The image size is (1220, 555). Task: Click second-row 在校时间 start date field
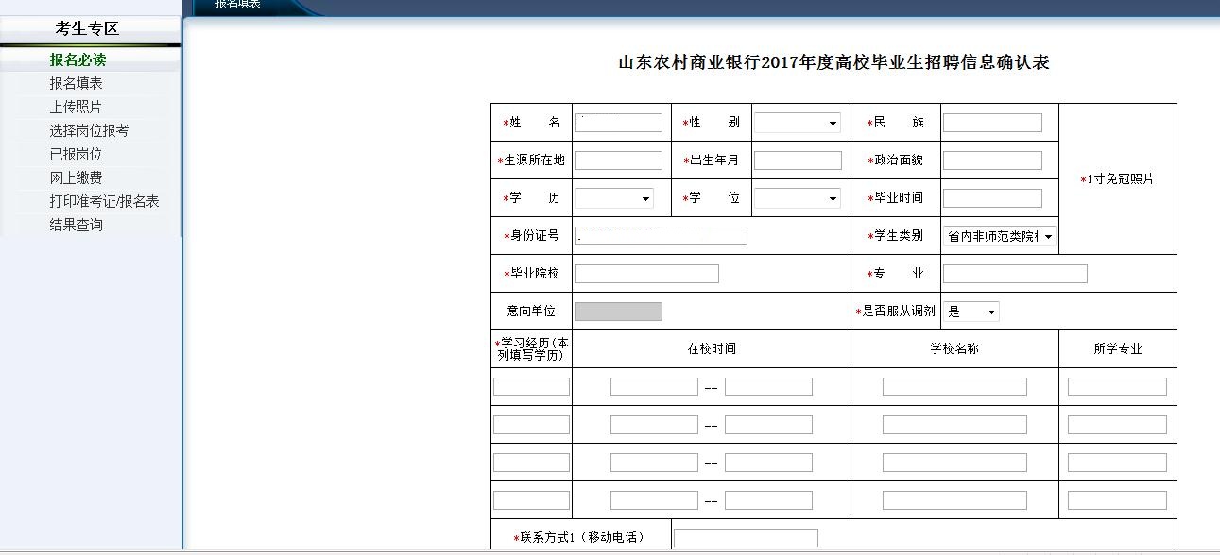[654, 425]
